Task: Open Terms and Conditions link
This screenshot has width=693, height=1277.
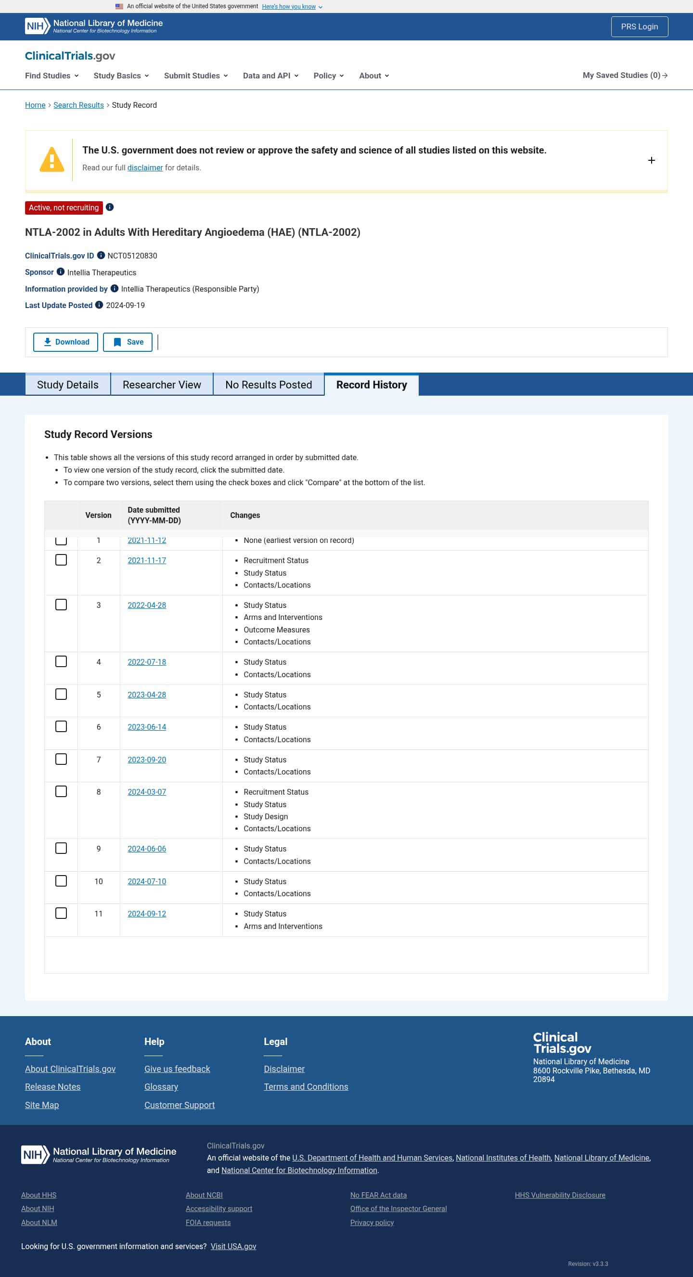Action: (306, 1087)
